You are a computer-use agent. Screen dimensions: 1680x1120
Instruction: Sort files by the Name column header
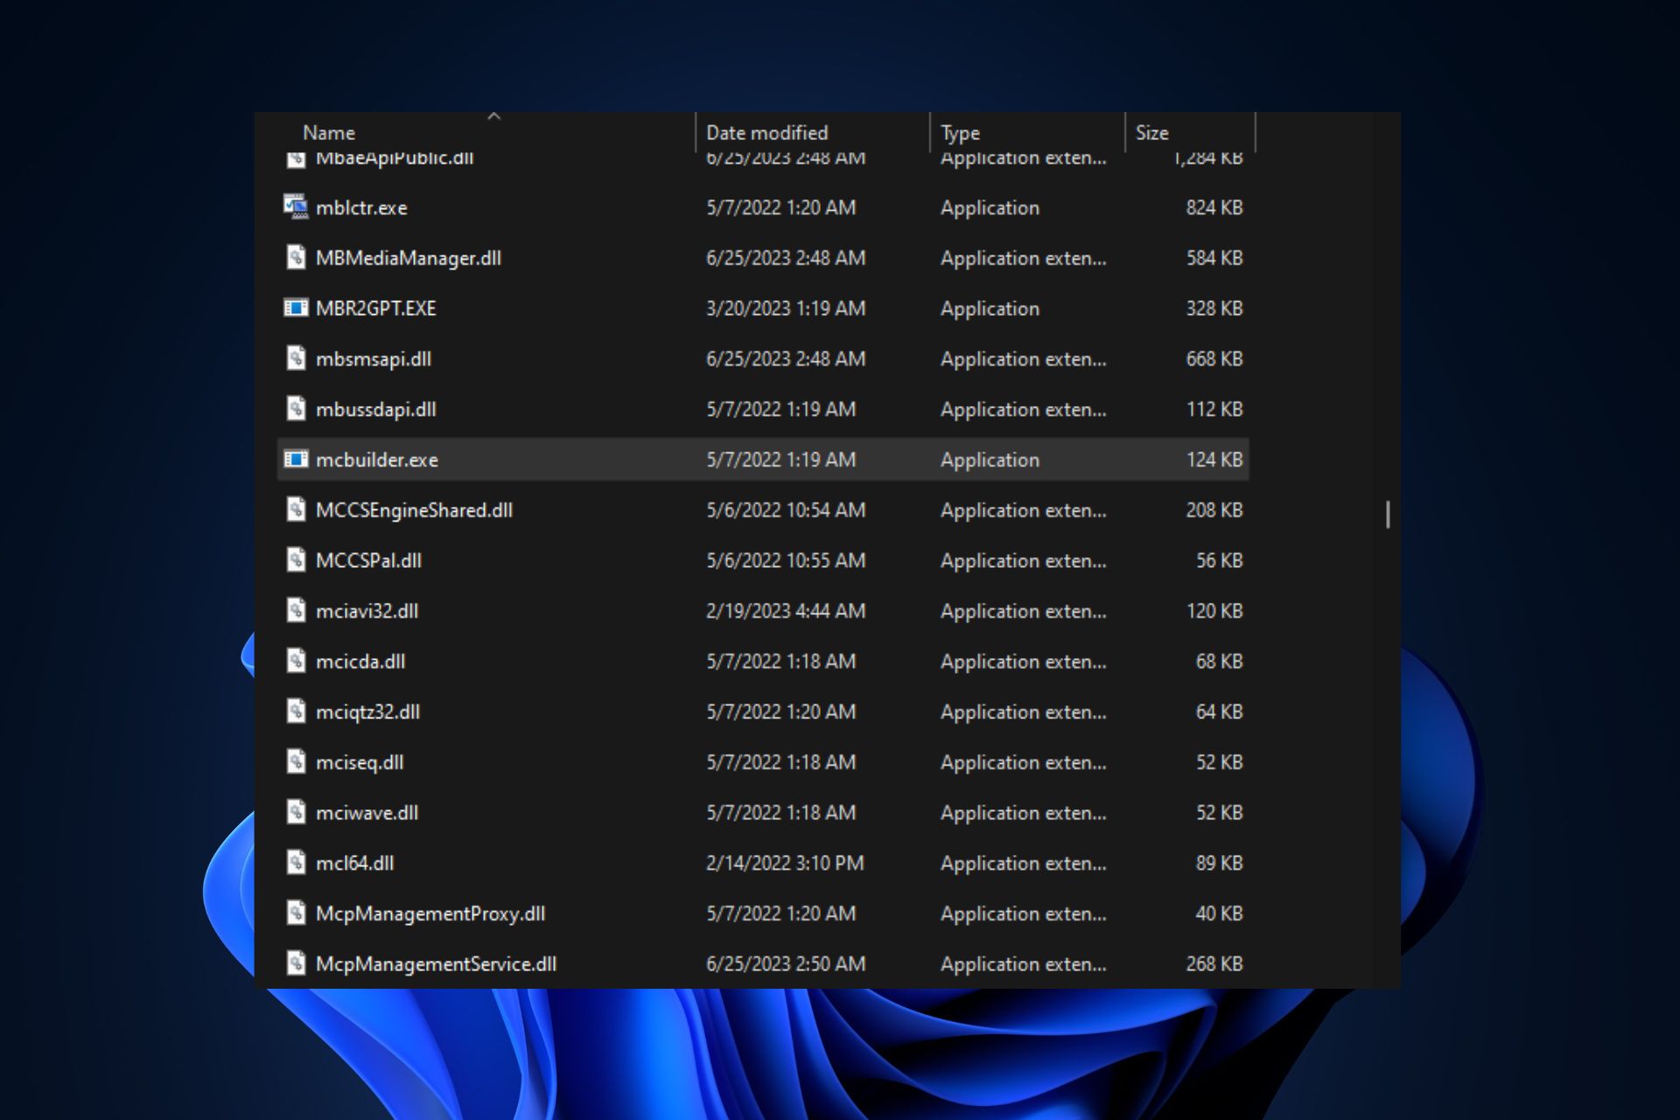[329, 133]
